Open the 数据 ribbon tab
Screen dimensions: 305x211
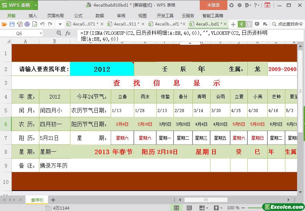point(100,16)
